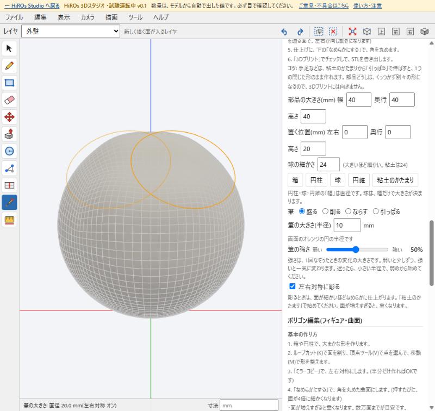Open the 表示 menu
Viewport: 435px width, 411px height.
pos(64,17)
